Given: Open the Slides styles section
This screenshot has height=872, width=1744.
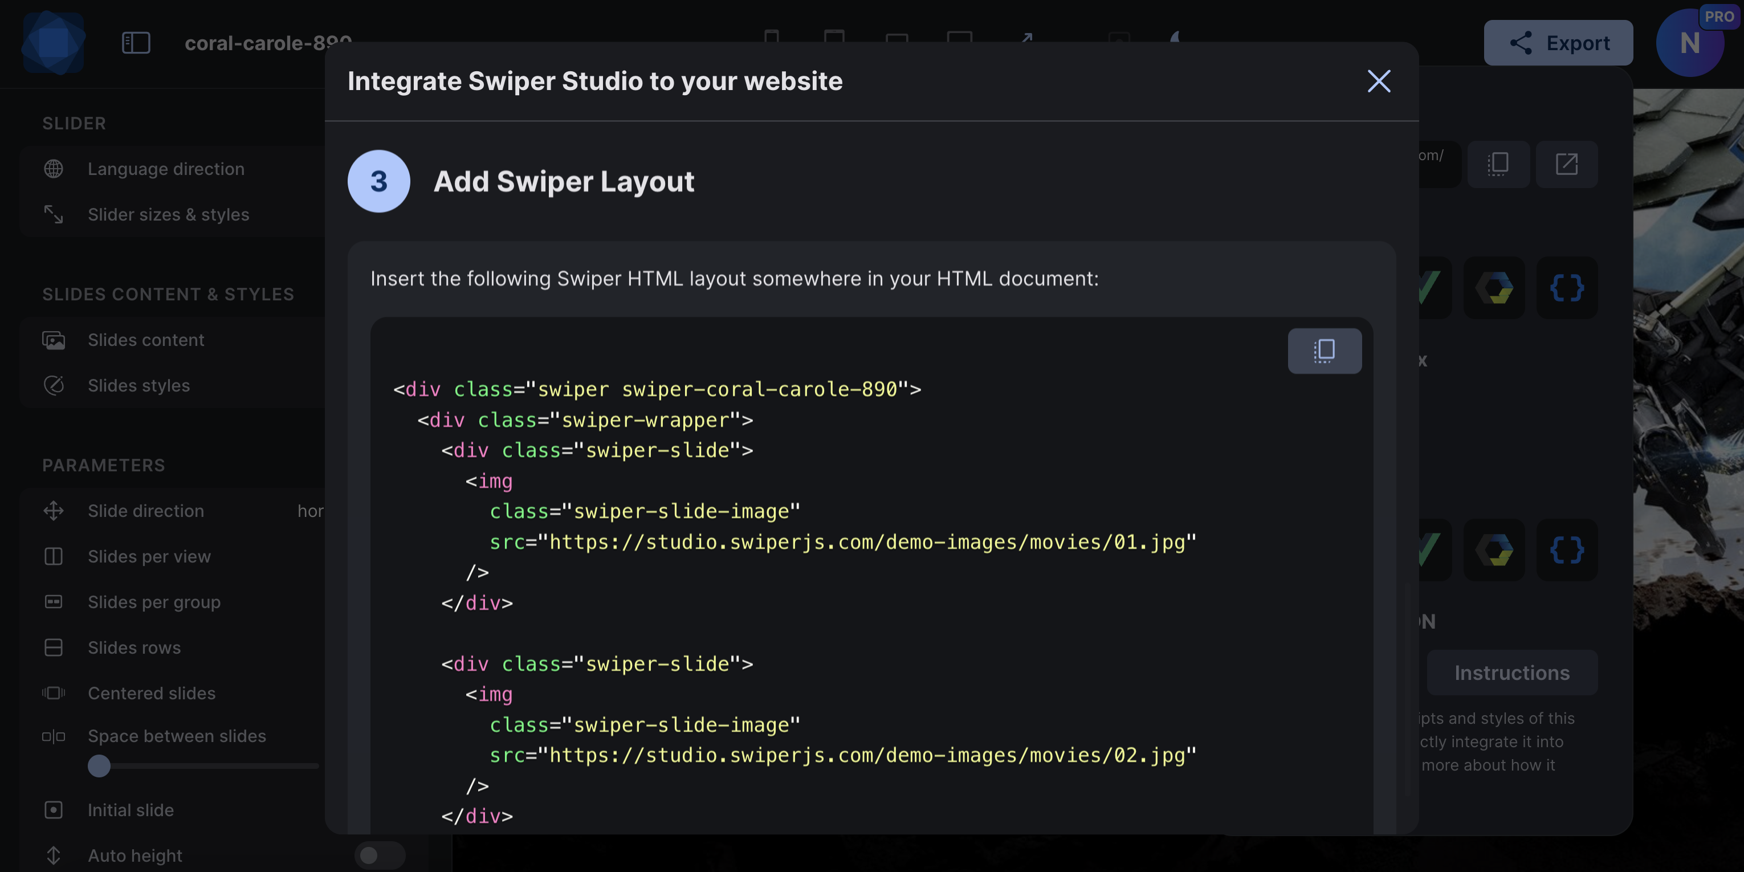Looking at the screenshot, I should pos(173,385).
